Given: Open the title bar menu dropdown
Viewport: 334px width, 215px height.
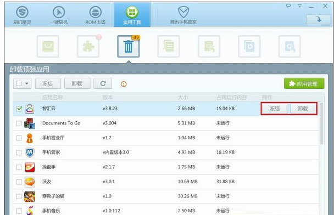Looking at the screenshot, I should [x=300, y=6].
